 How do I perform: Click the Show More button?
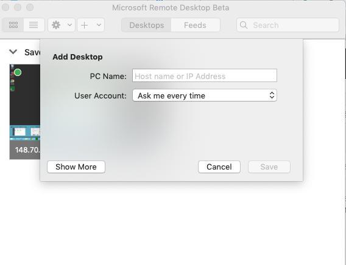pyautogui.click(x=76, y=167)
